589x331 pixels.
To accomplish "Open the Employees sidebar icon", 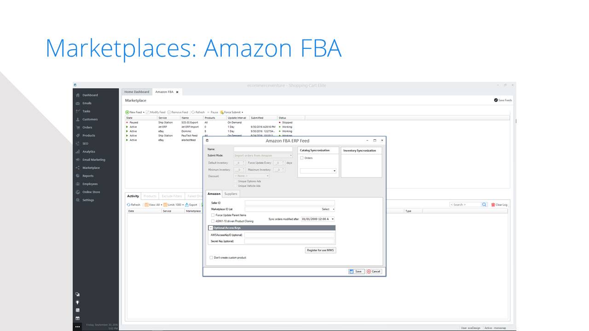I will pos(78,184).
